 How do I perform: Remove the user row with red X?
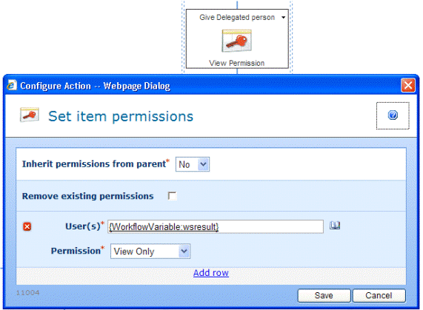[x=27, y=226]
